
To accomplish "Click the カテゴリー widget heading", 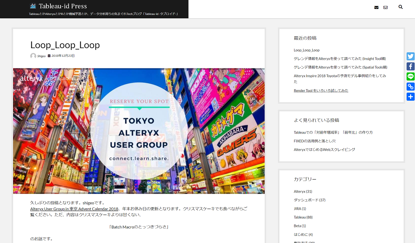I will coord(305,179).
